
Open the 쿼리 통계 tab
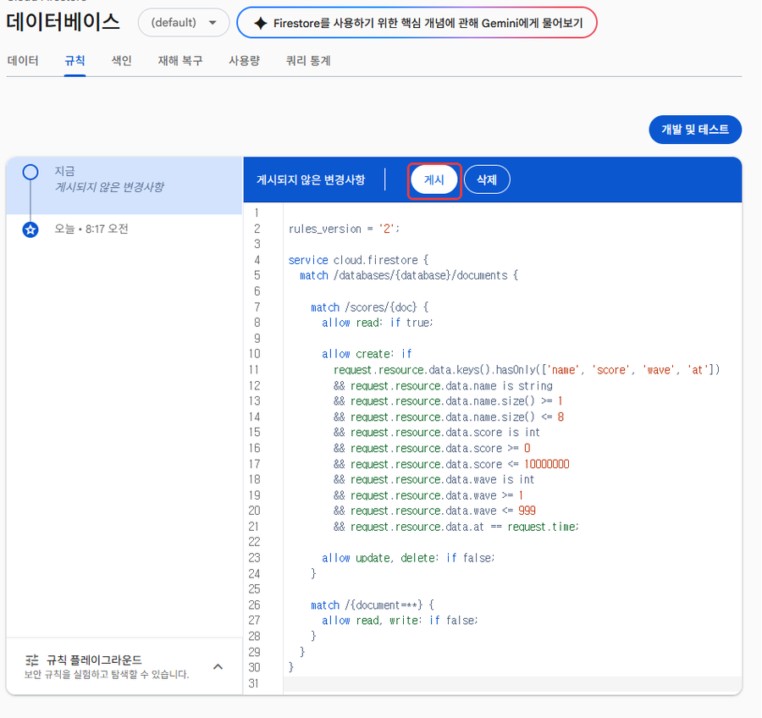click(308, 61)
